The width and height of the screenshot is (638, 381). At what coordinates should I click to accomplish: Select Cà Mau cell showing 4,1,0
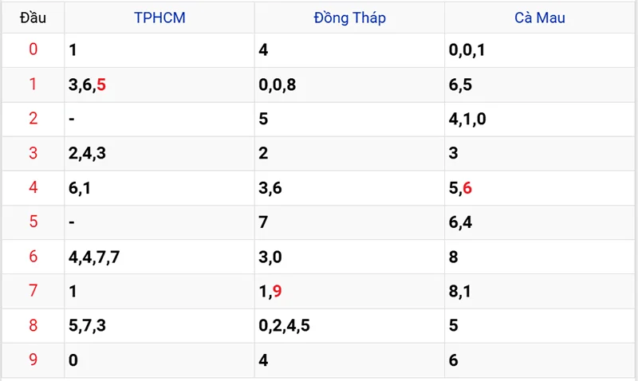coord(467,119)
